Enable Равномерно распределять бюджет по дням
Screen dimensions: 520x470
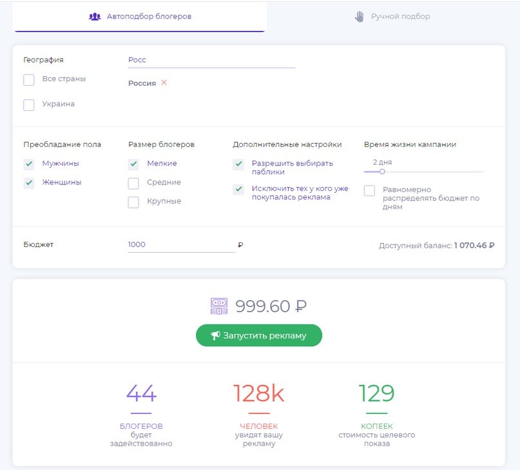pyautogui.click(x=369, y=191)
